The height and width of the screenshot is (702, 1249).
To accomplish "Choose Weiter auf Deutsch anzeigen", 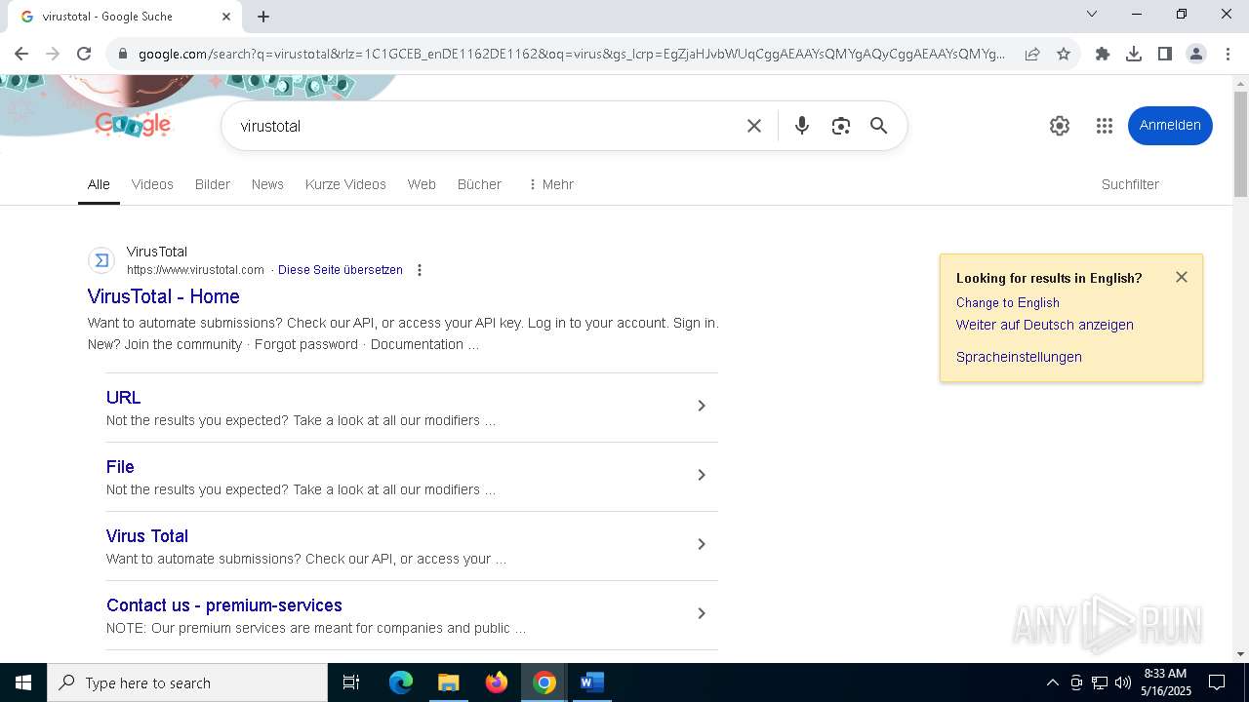I will [1045, 325].
